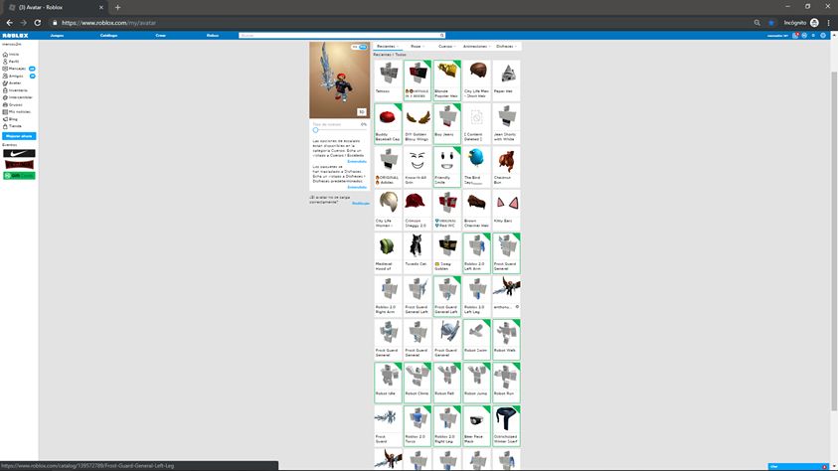Click the browser zoom magnifier icon

pyautogui.click(x=756, y=23)
